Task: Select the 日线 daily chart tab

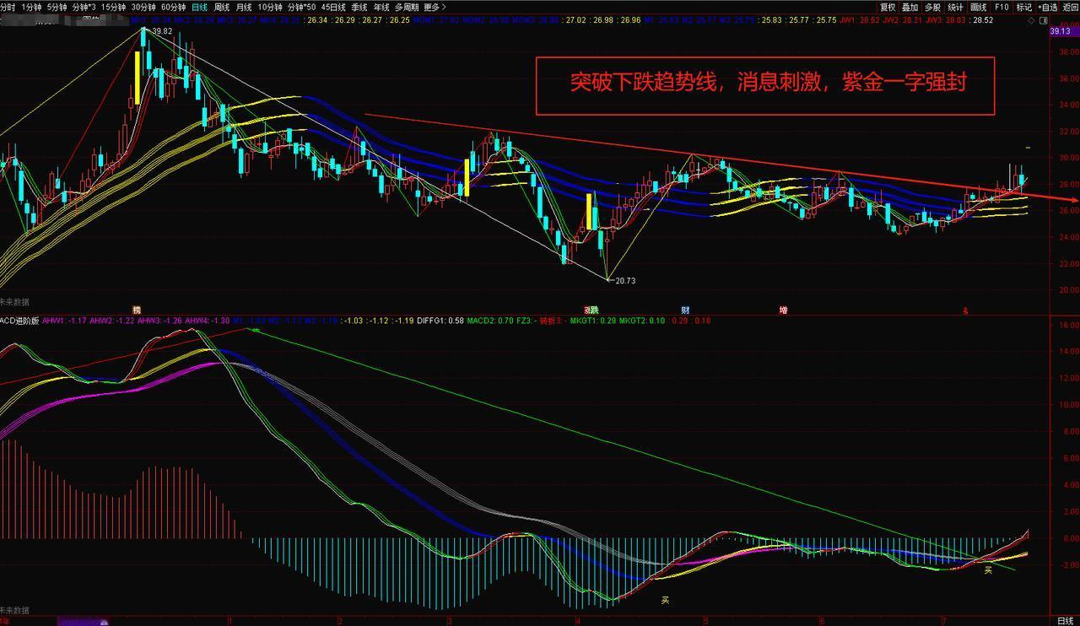Action: pyautogui.click(x=200, y=7)
